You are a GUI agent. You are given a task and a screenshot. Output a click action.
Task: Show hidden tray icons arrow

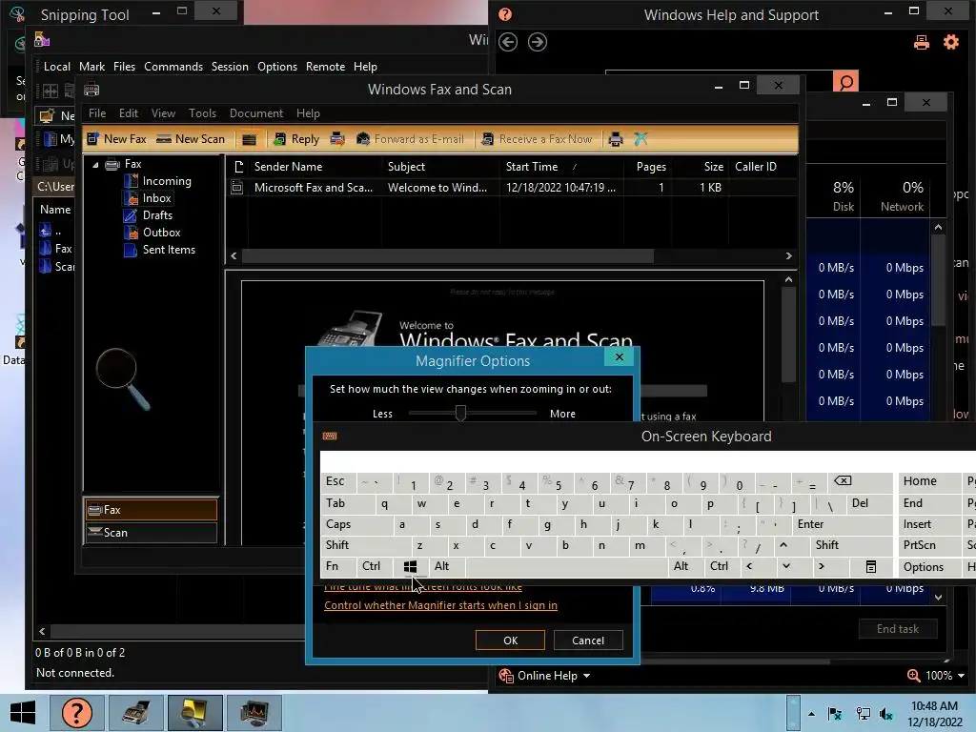pos(811,714)
